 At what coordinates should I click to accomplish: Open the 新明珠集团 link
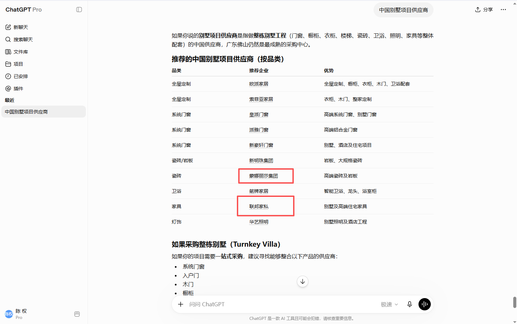[x=261, y=160]
